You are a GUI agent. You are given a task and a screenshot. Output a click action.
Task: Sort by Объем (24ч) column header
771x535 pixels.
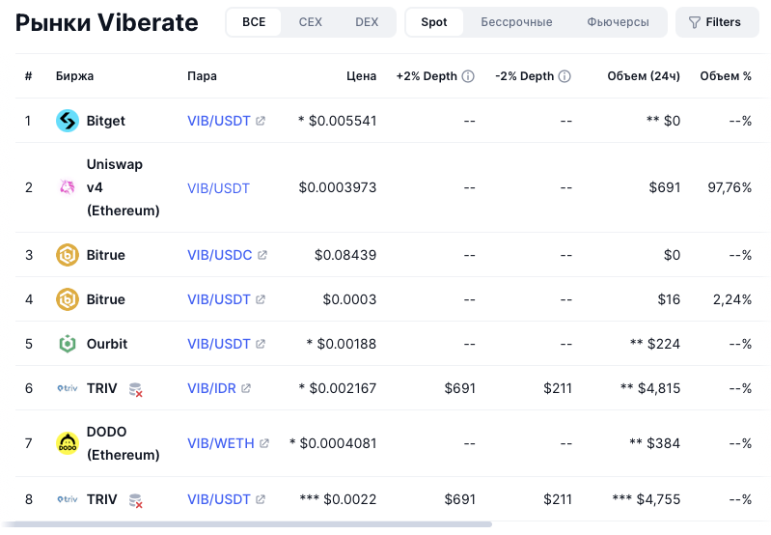(x=644, y=76)
